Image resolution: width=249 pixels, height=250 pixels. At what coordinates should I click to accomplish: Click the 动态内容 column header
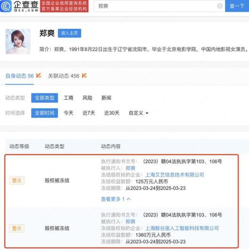(111, 146)
